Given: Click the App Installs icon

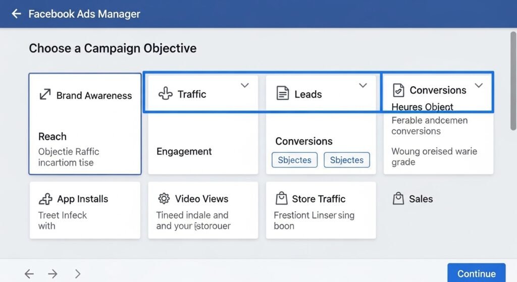Looking at the screenshot, I should [45, 199].
